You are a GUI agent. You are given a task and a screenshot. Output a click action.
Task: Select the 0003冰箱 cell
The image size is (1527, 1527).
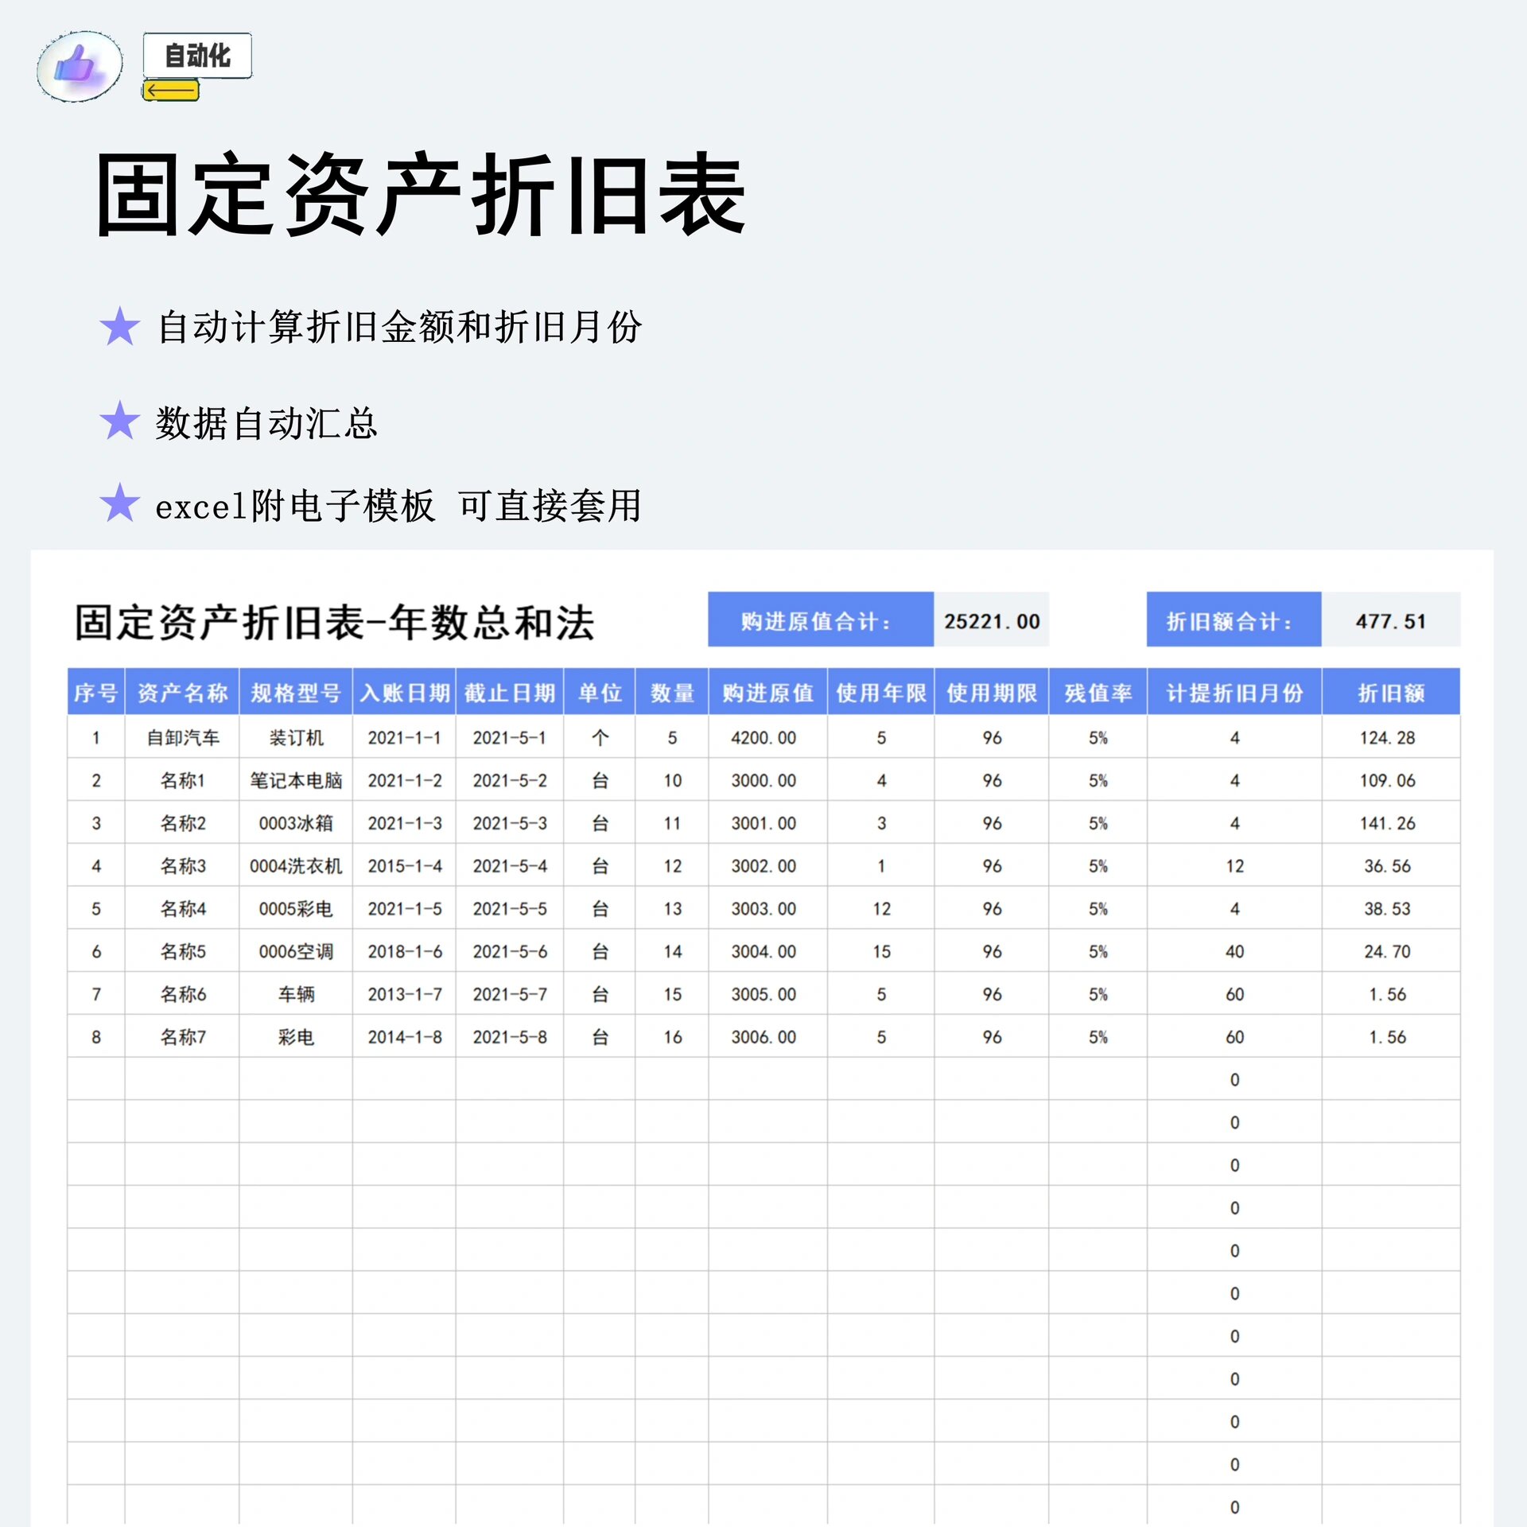(x=296, y=823)
